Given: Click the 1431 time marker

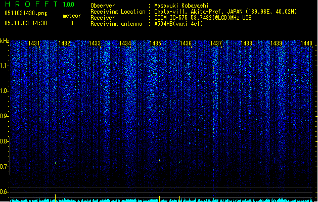Looking at the screenshot, I should (34, 43).
